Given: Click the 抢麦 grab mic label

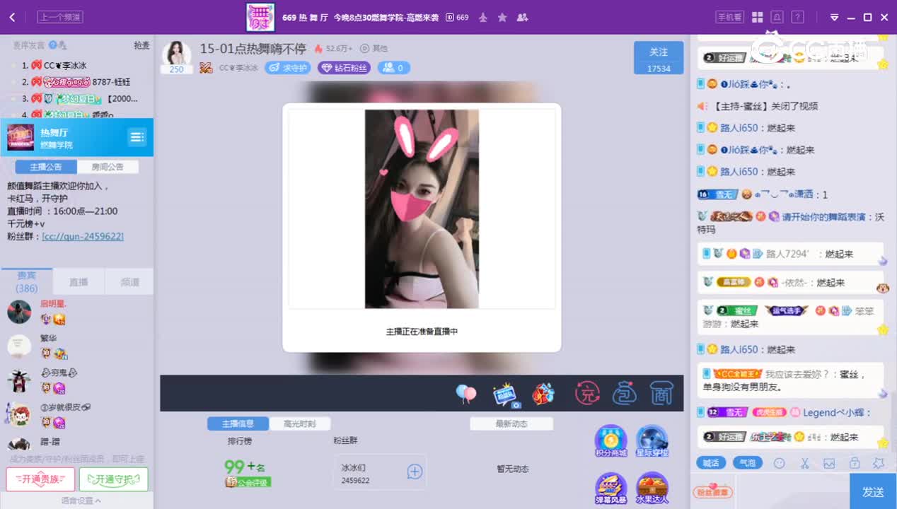Looking at the screenshot, I should click(141, 45).
